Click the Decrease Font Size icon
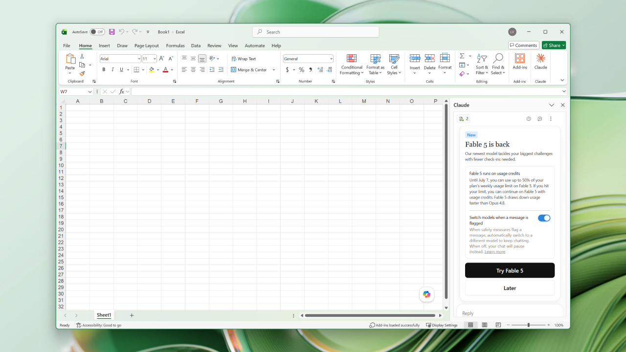626x352 pixels. pyautogui.click(x=171, y=59)
